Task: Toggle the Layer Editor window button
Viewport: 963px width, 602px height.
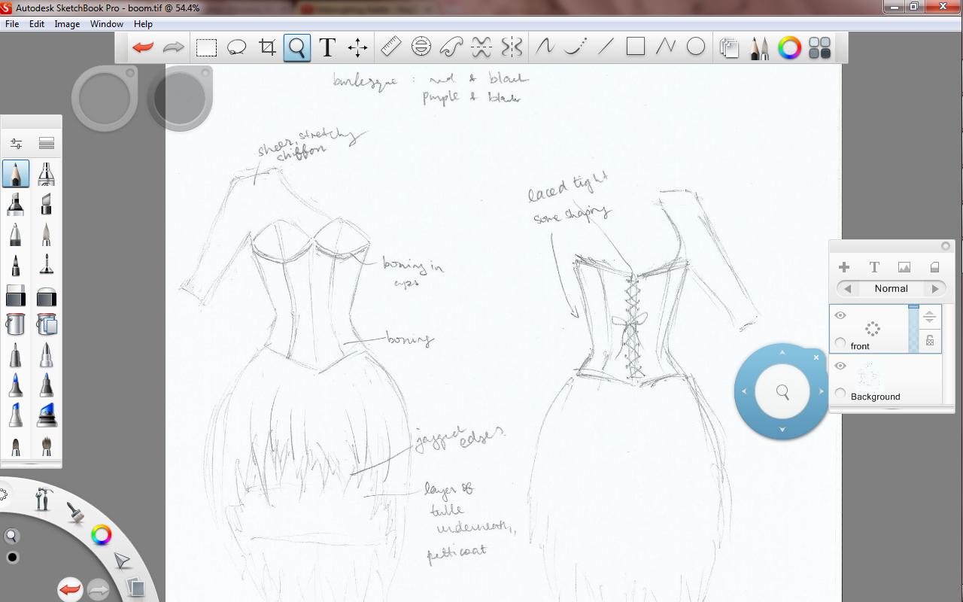Action: tap(728, 48)
